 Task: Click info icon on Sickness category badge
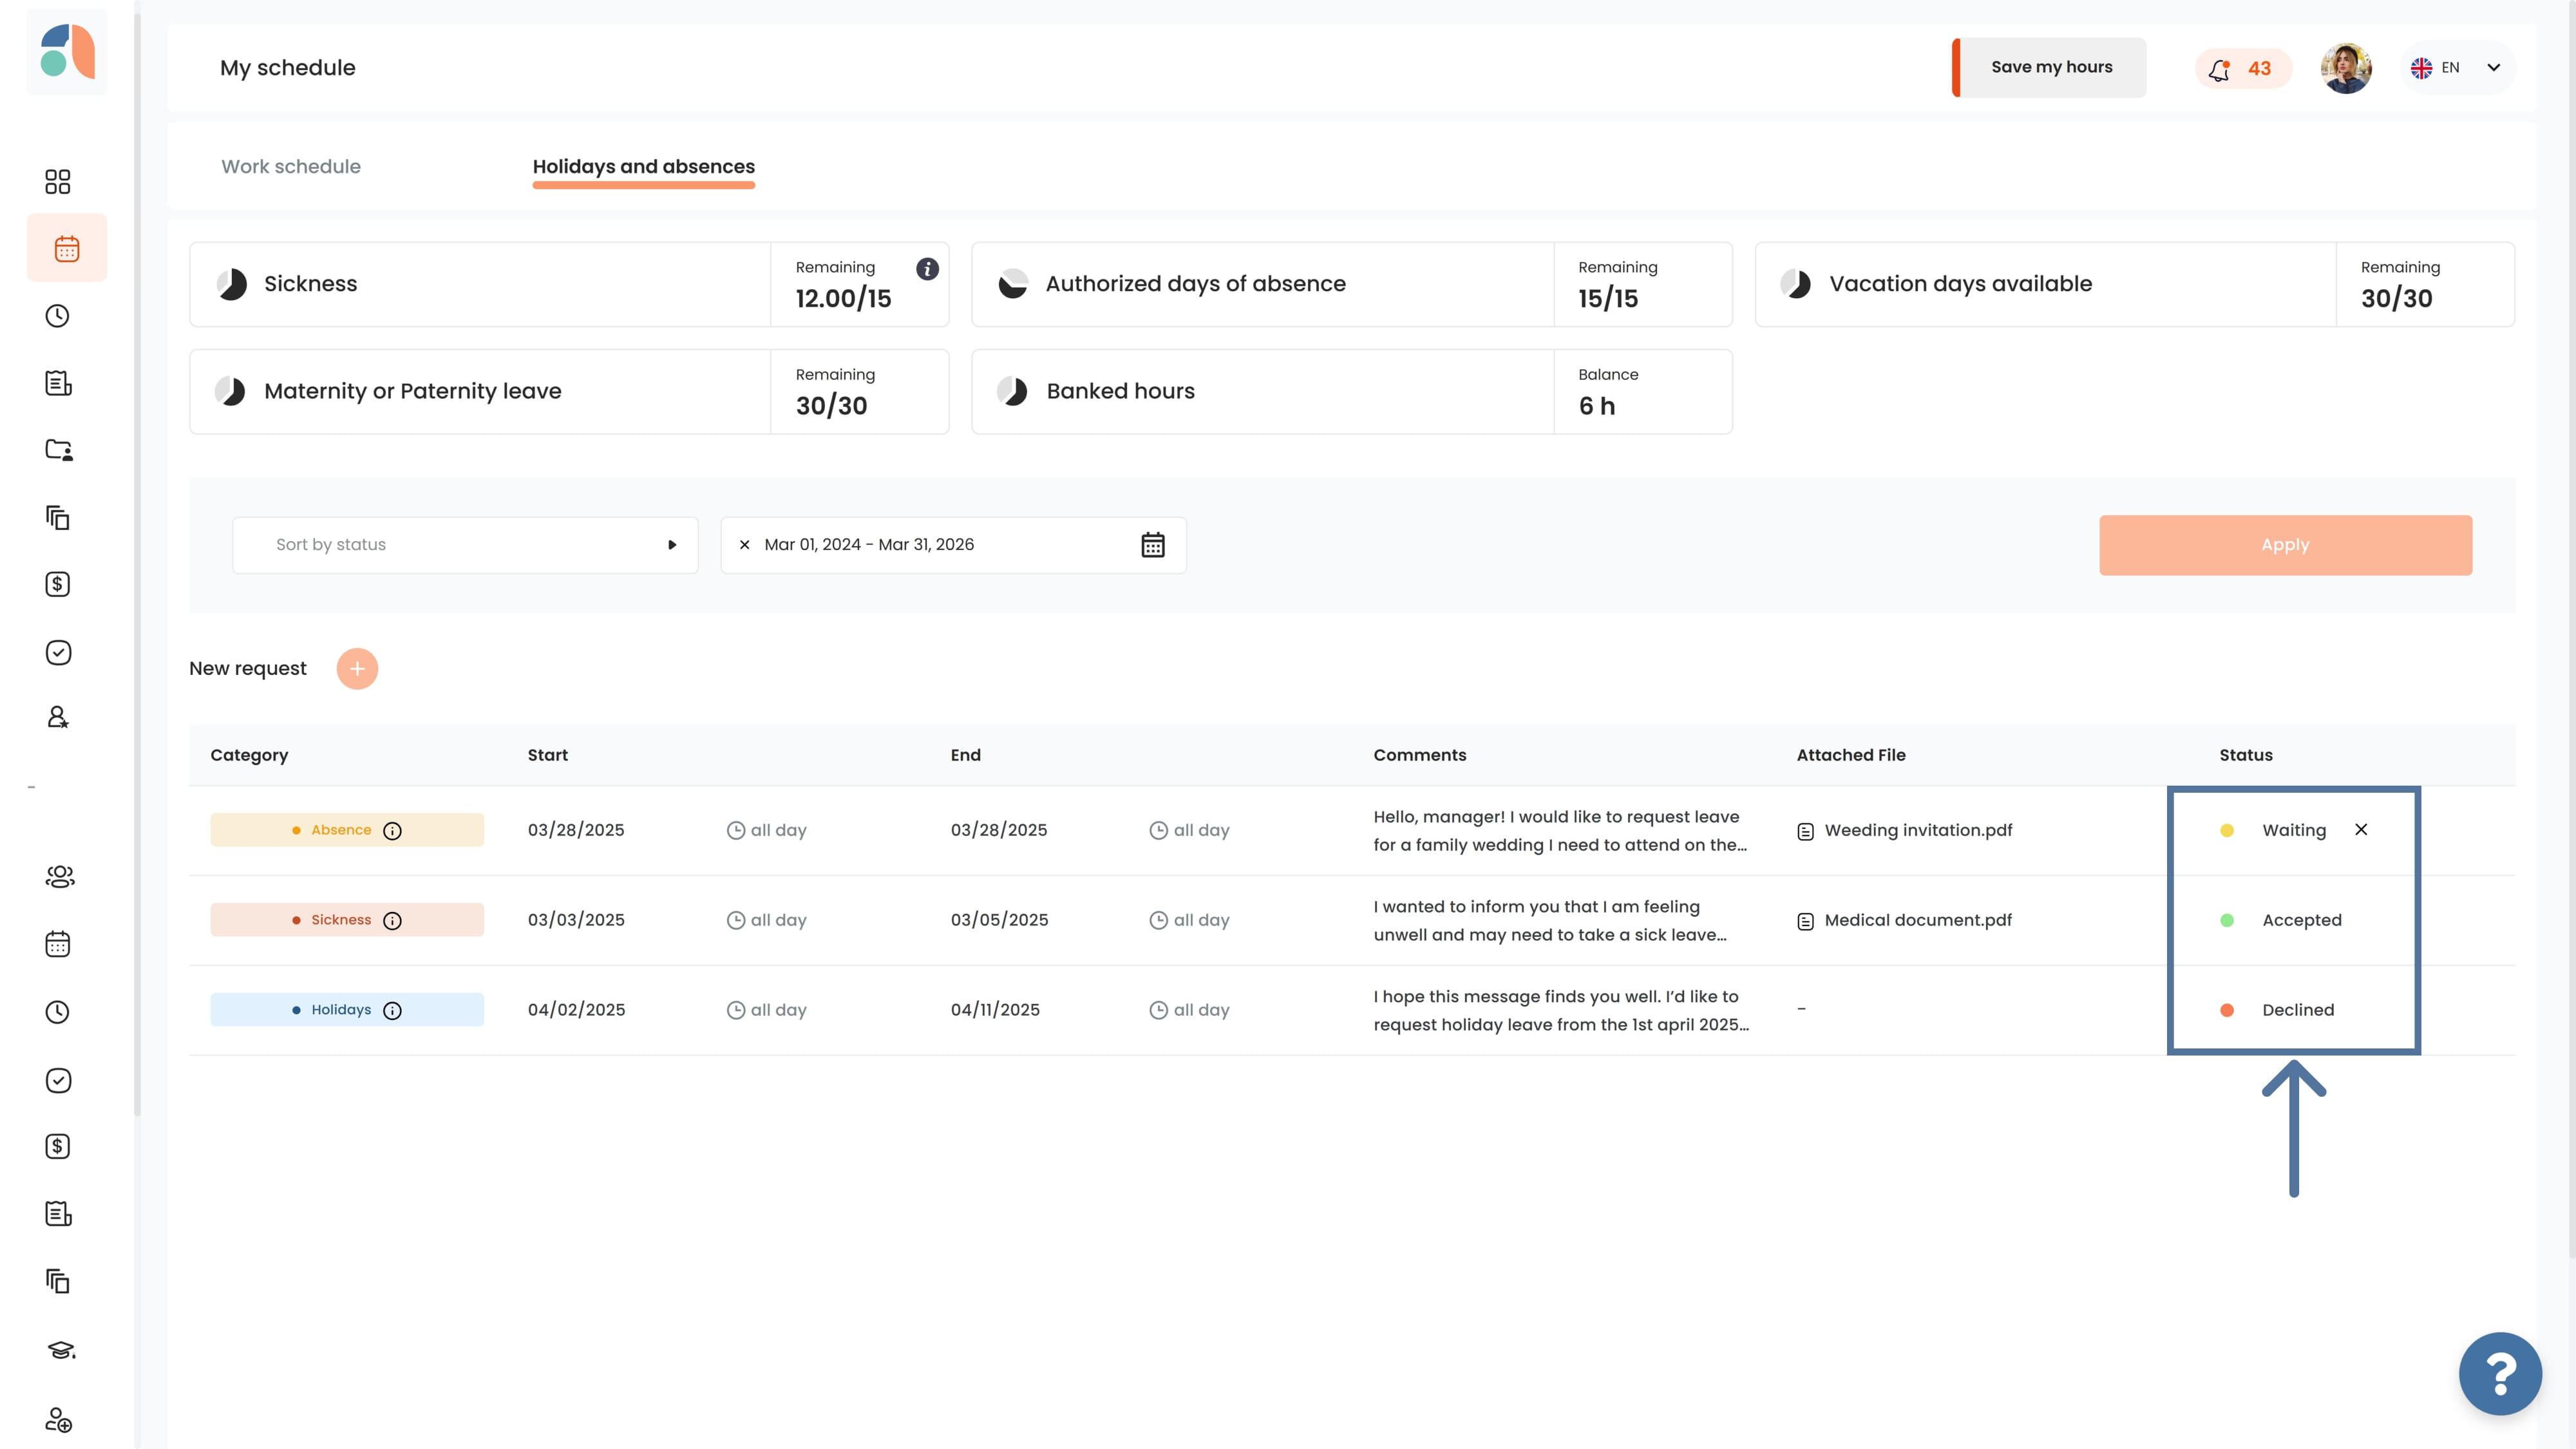[x=393, y=921]
